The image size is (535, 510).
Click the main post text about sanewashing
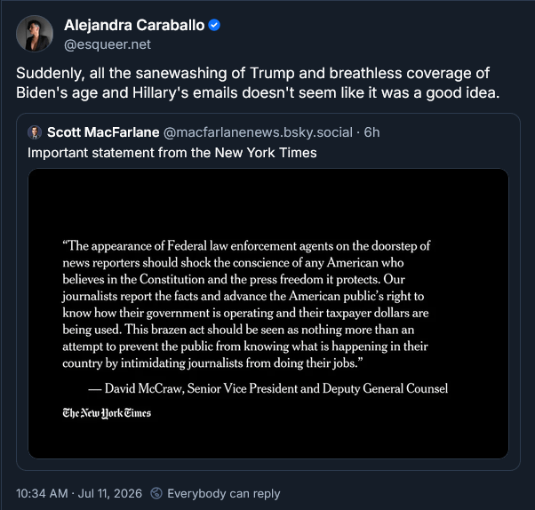click(x=258, y=83)
